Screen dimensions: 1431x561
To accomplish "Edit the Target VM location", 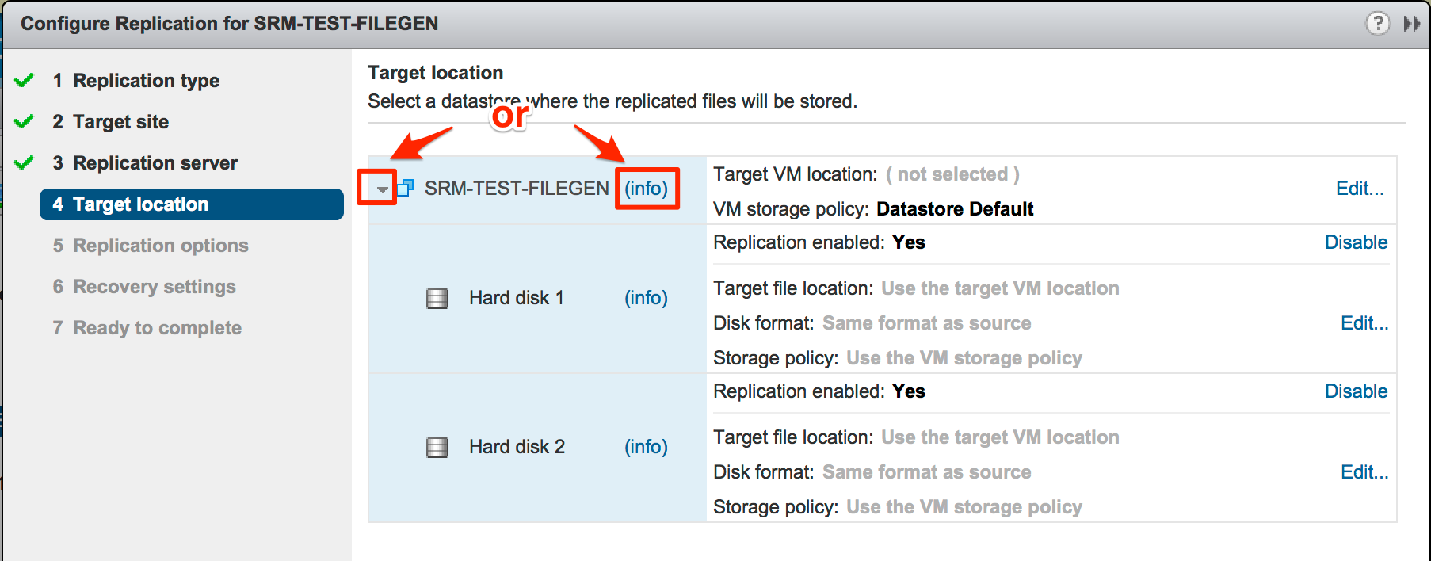I will (1360, 188).
